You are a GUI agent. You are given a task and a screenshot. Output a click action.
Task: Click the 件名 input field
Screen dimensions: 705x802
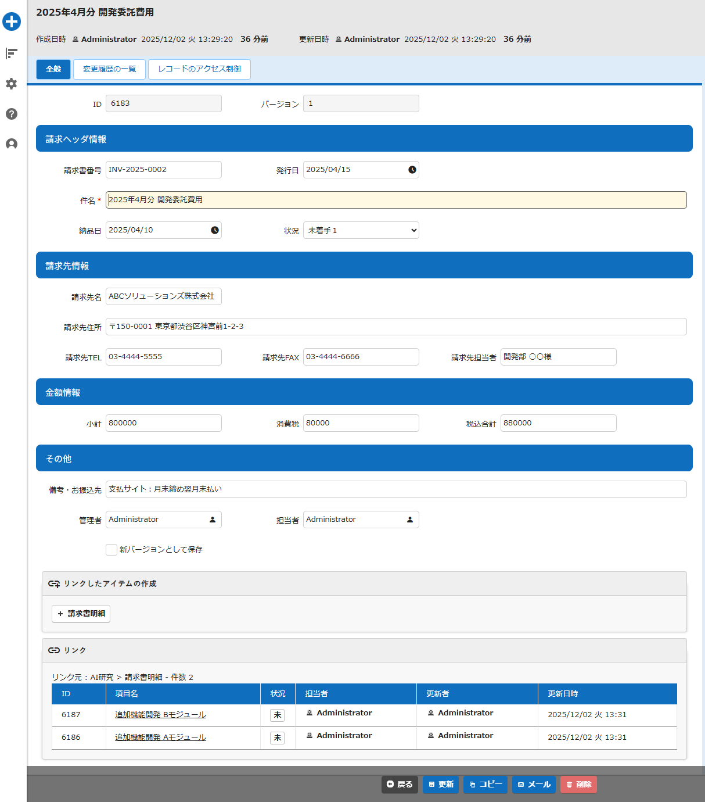pos(396,200)
